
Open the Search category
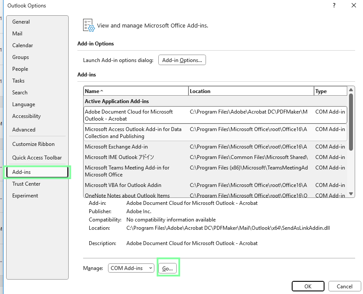coord(38,93)
